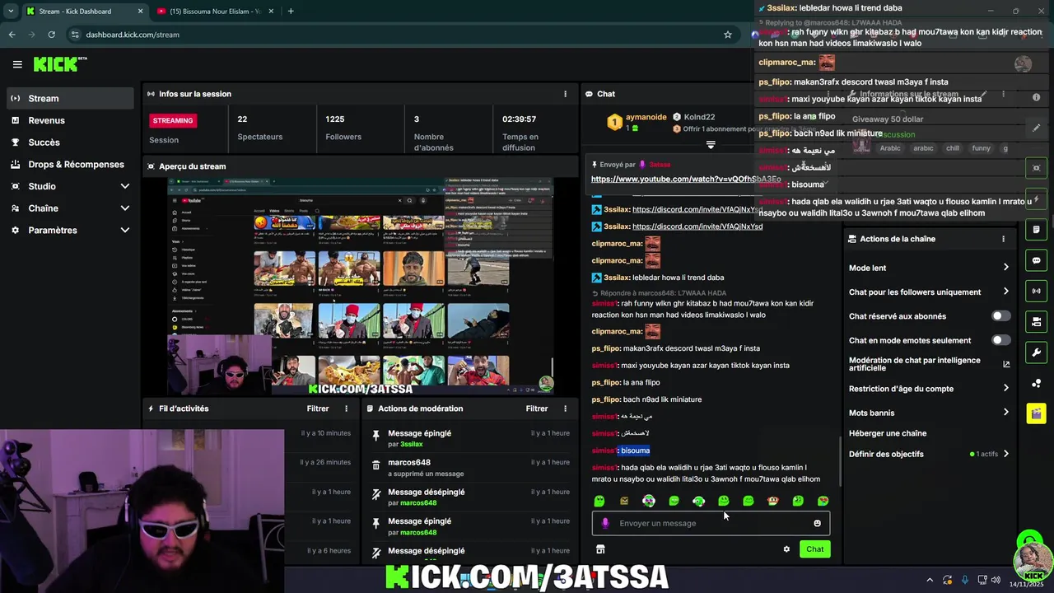Toggle Chat réservé aux abonnés switch

click(1000, 316)
